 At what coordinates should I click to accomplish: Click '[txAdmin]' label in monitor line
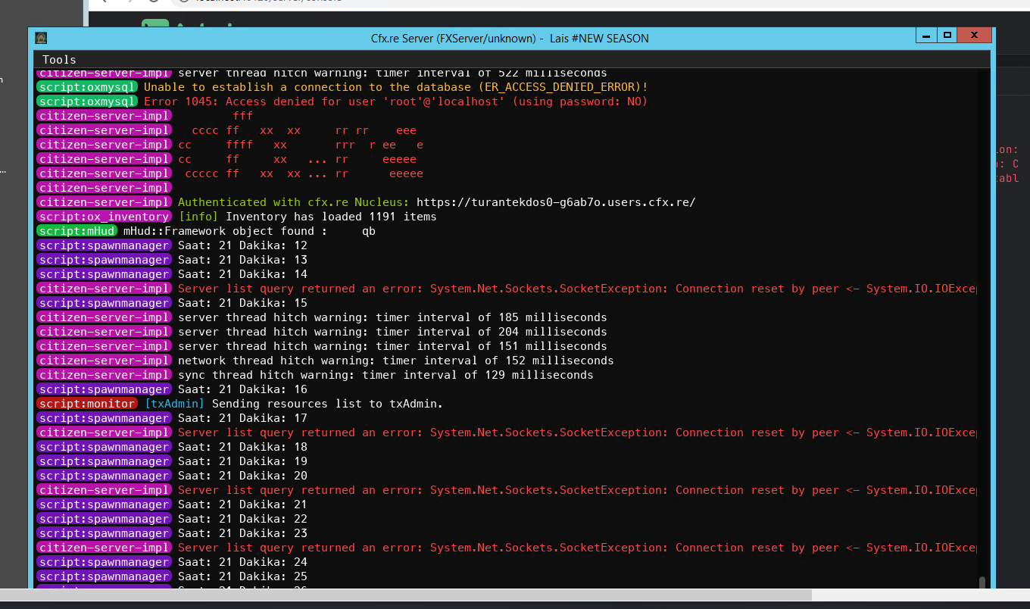[174, 404]
